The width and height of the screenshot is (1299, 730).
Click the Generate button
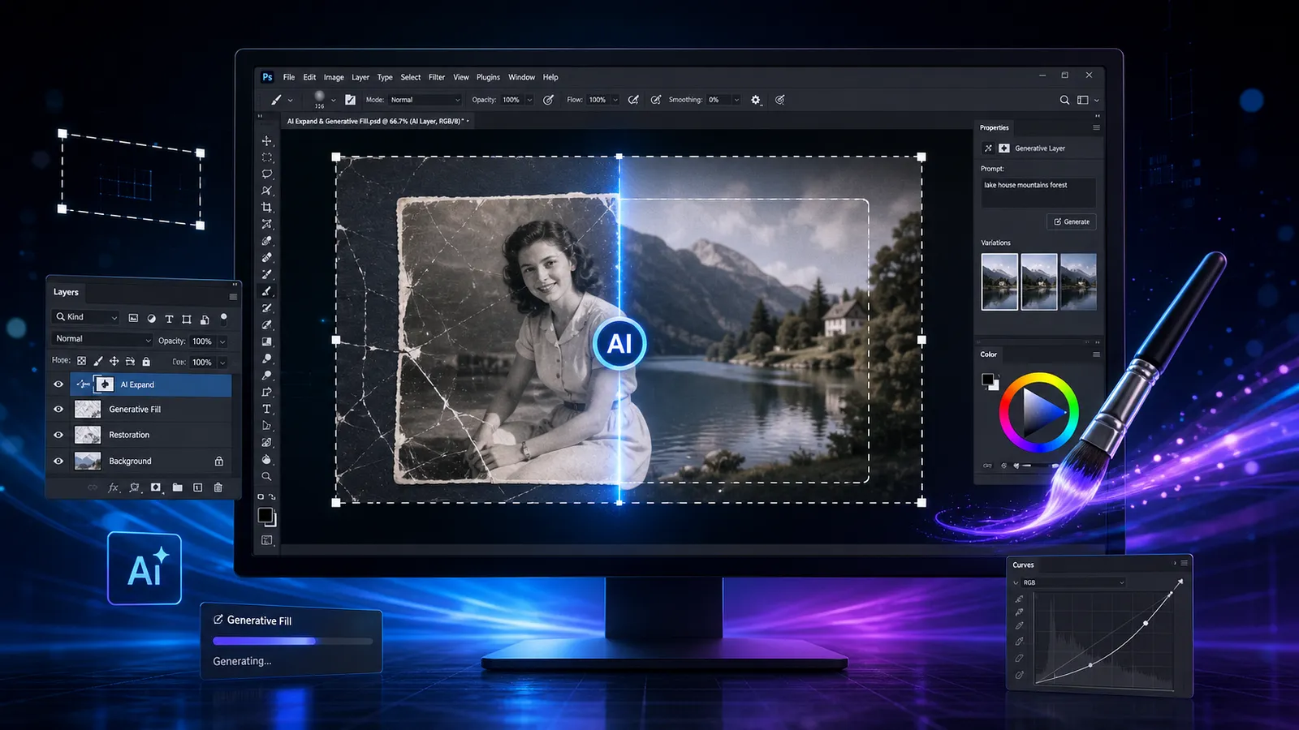point(1072,221)
